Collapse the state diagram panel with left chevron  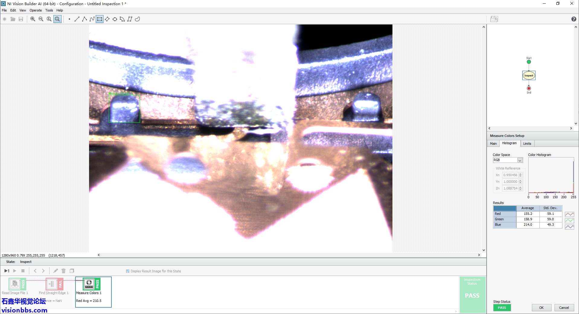(490, 128)
